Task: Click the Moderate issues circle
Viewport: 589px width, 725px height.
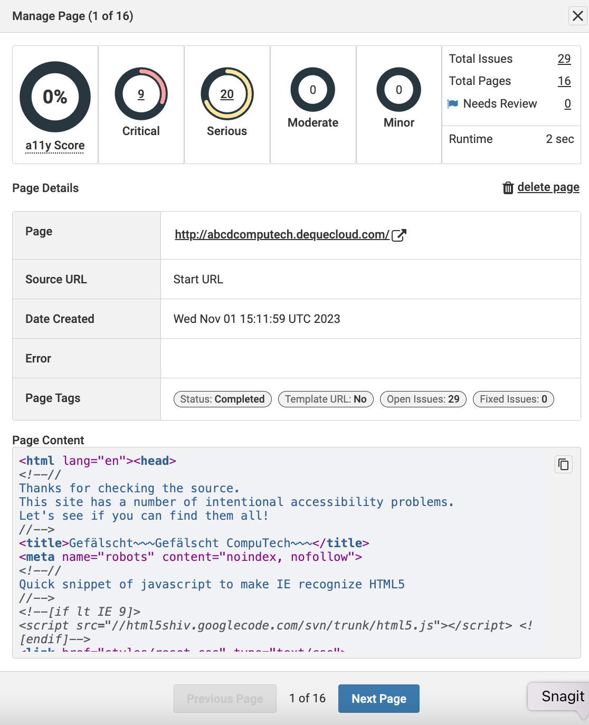Action: [313, 90]
